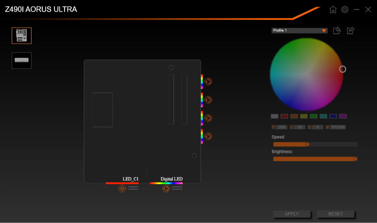Import a lighting profile
Image resolution: width=377 pixels, height=223 pixels.
coord(337,31)
